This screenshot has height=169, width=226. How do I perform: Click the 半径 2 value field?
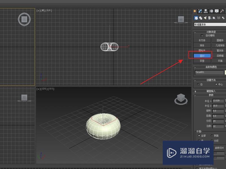click(x=218, y=106)
